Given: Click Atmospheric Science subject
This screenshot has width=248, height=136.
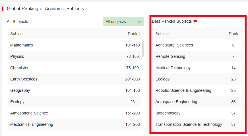Looking at the screenshot, I should (29, 113).
